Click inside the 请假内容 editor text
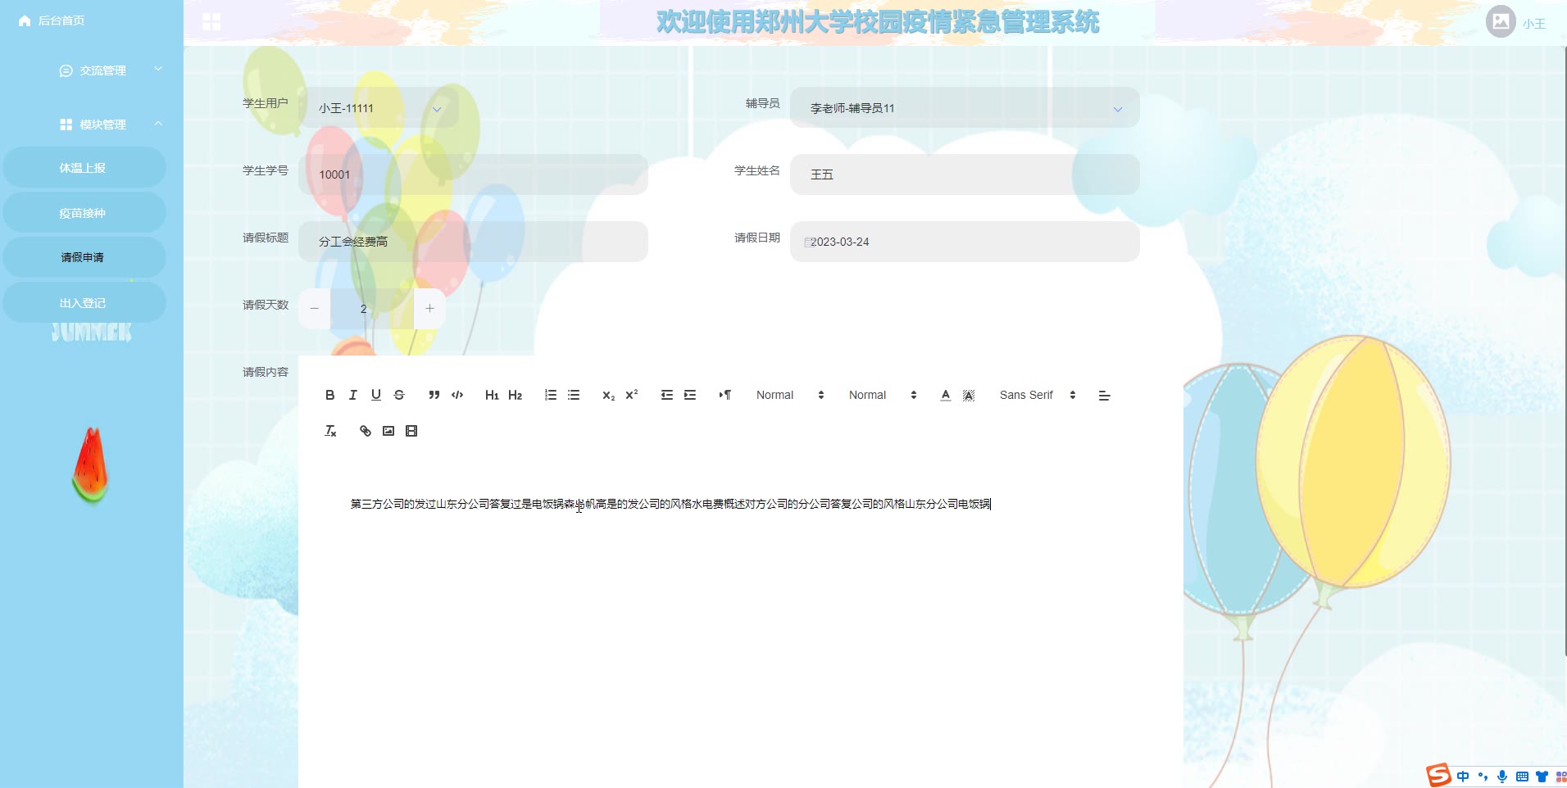The width and height of the screenshot is (1567, 788). point(670,504)
